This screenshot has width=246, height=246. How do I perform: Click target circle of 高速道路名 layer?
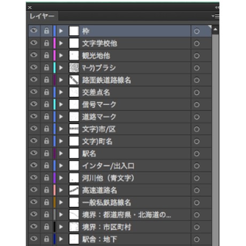click(197, 190)
